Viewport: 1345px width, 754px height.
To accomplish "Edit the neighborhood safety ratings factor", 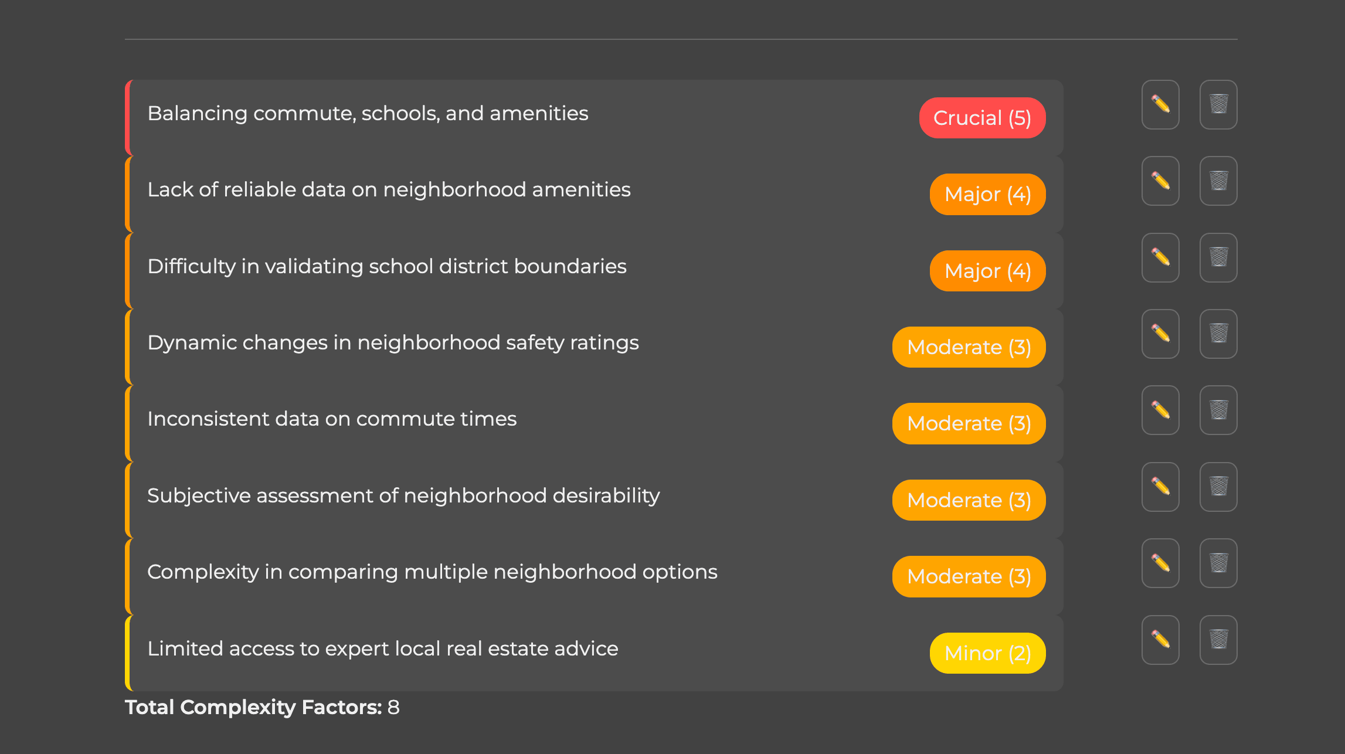I will (1160, 334).
